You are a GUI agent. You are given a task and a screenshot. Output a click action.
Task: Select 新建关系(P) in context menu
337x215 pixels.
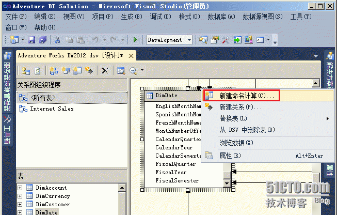(x=268, y=107)
